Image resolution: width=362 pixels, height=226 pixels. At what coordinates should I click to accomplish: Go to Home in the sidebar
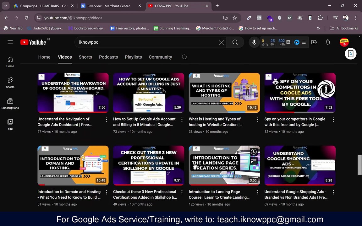[x=10, y=62]
